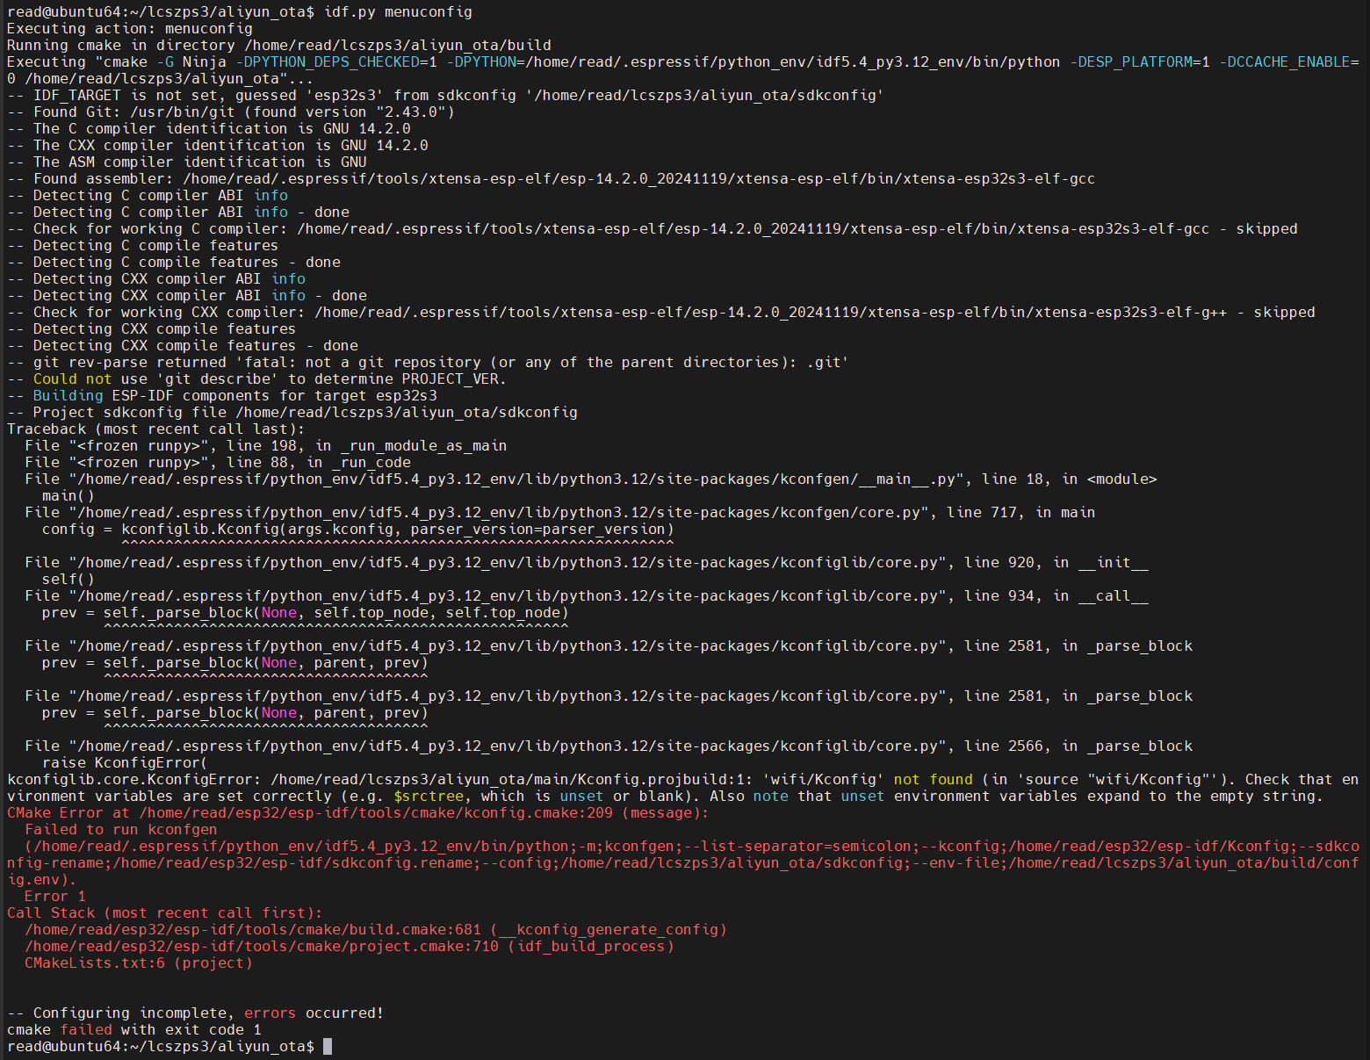Click yellow 'Could not' warning text
This screenshot has width=1370, height=1060.
tap(73, 379)
